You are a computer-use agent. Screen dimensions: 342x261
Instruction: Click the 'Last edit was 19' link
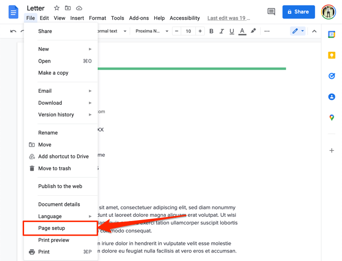tap(229, 18)
